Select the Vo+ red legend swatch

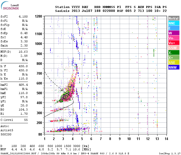[174, 43]
